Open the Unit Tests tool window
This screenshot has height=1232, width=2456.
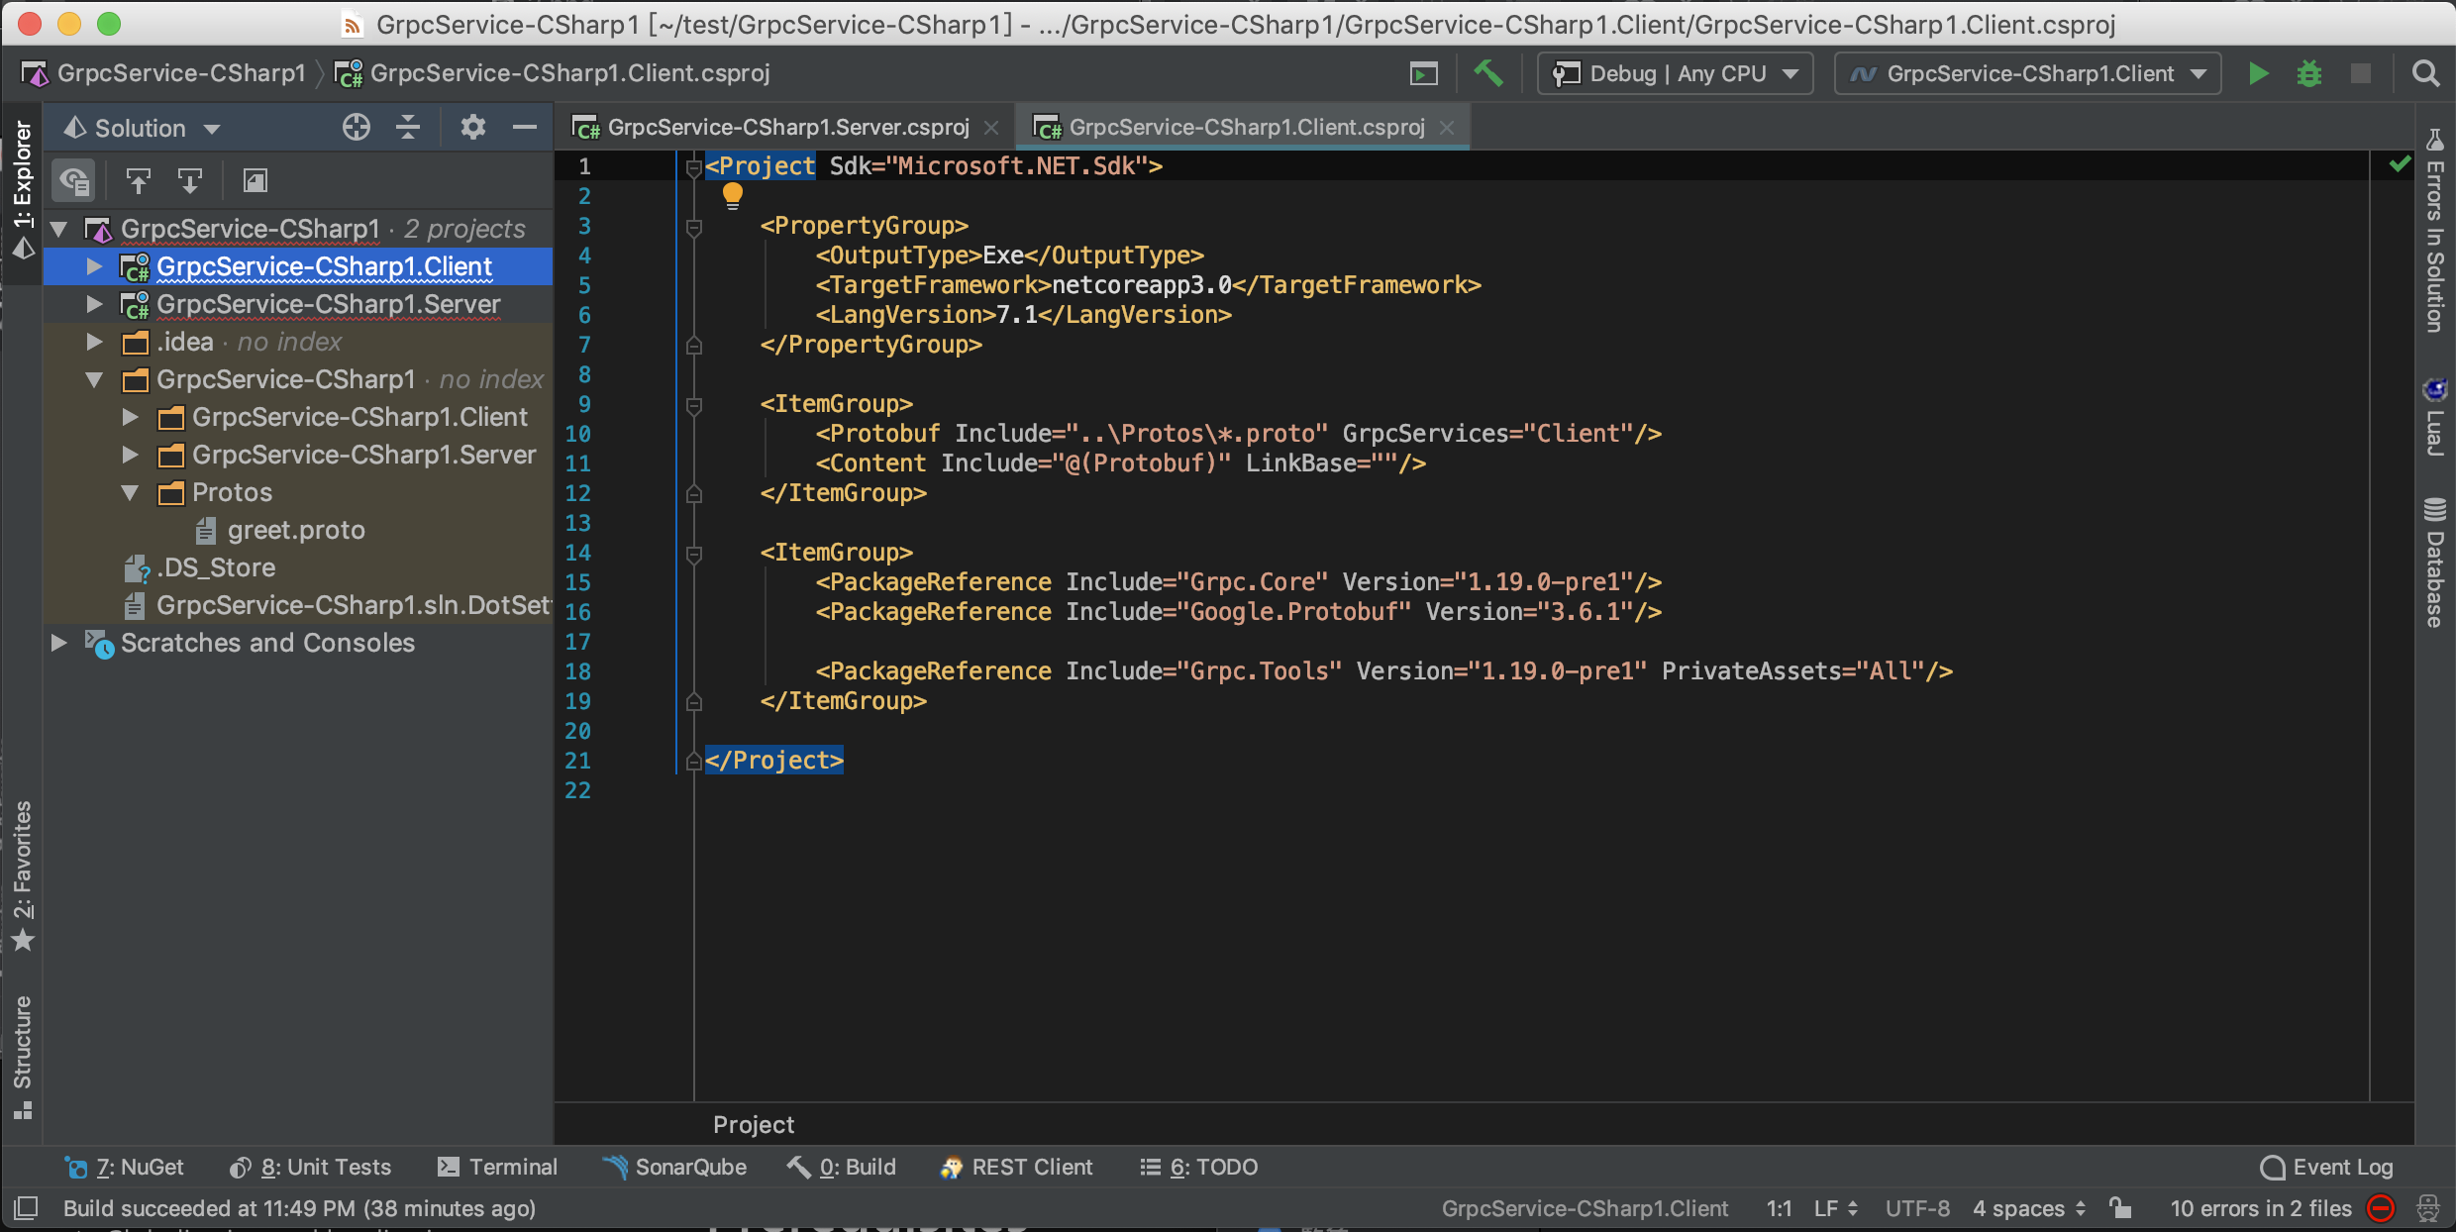tap(310, 1167)
